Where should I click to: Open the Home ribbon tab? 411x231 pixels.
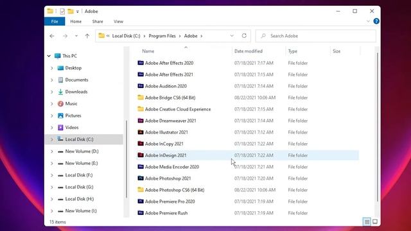[x=76, y=21]
